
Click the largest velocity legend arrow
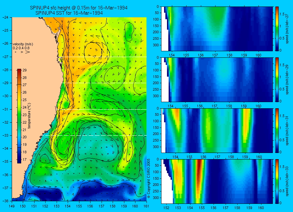(28, 52)
